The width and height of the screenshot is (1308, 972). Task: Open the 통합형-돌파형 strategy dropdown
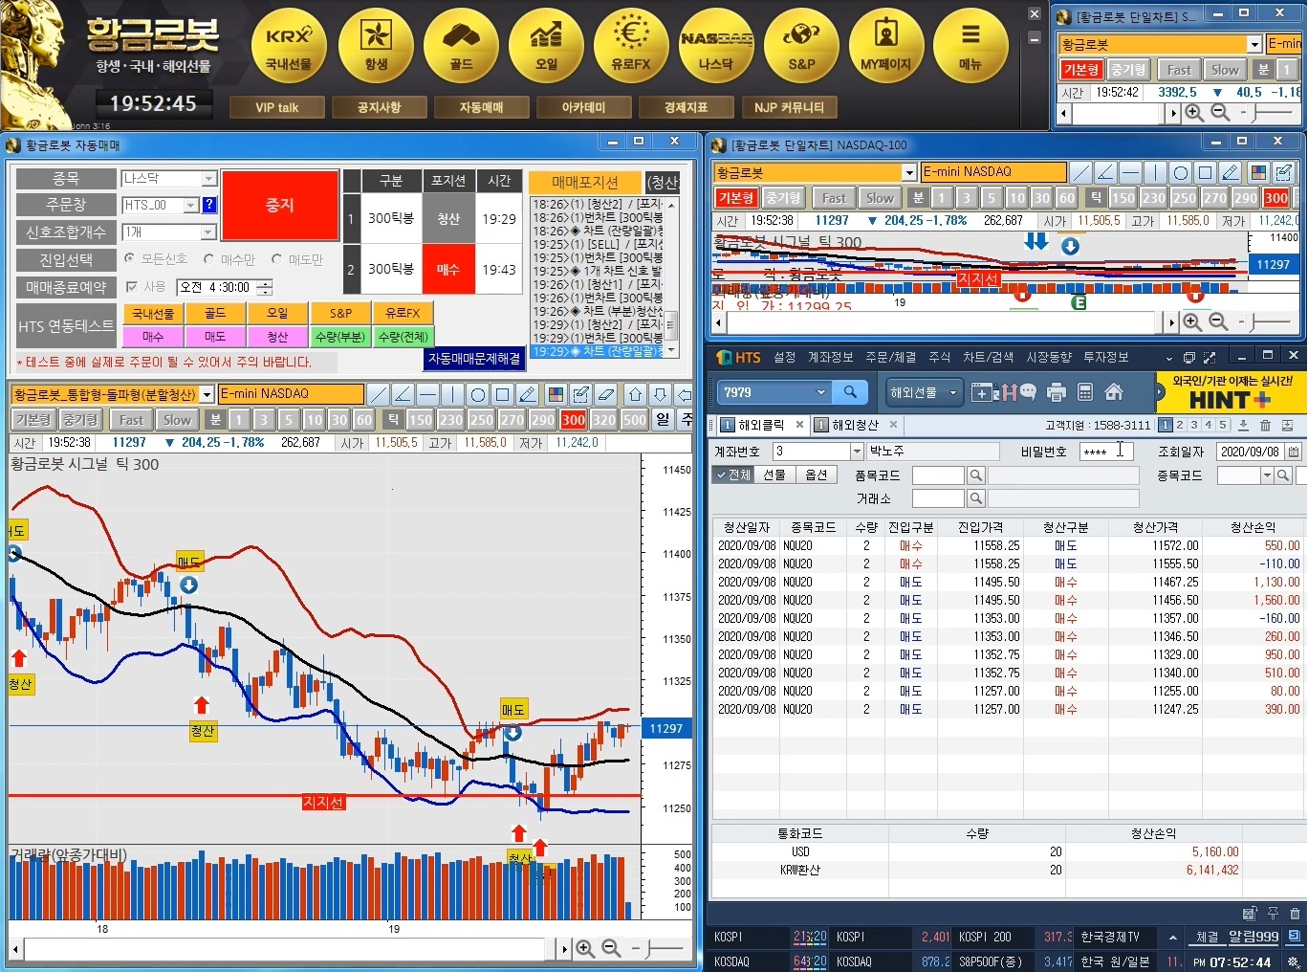tap(207, 394)
